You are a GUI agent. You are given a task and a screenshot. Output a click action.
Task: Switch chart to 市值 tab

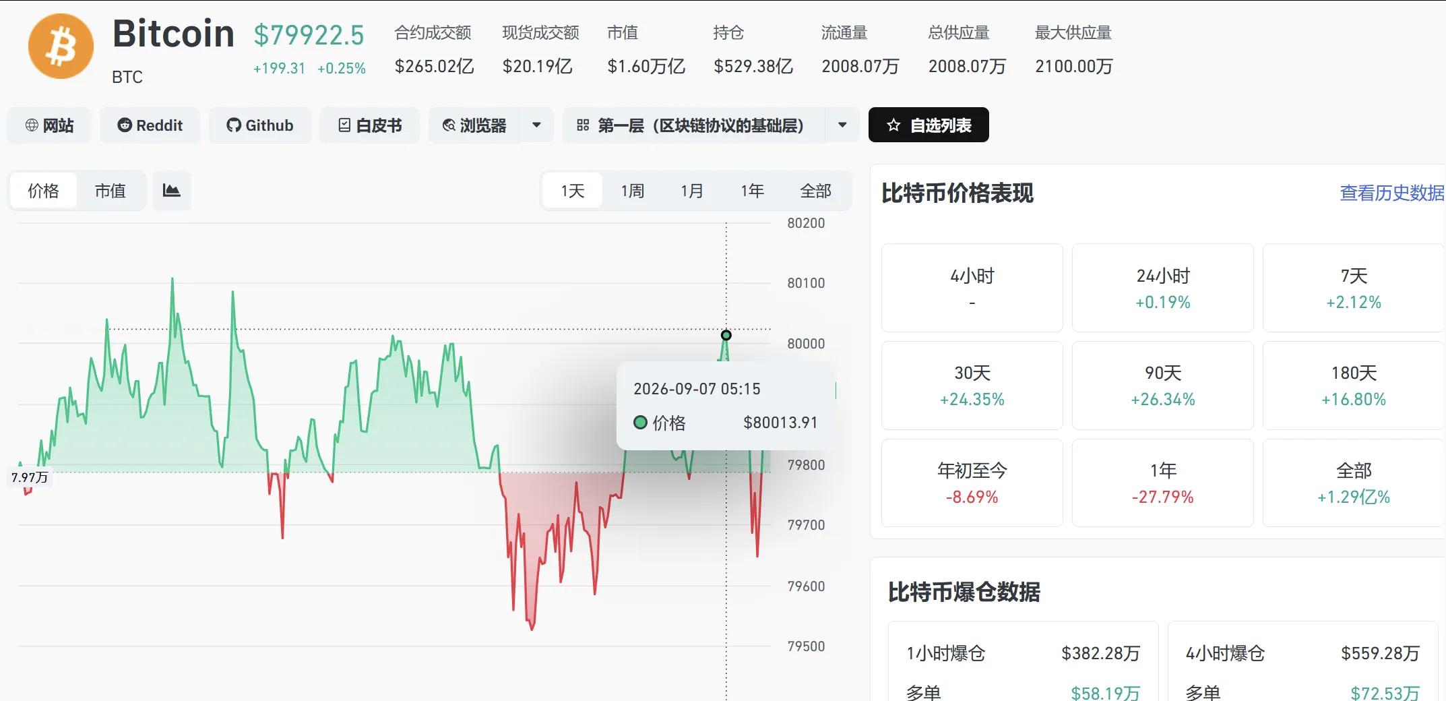click(x=111, y=191)
